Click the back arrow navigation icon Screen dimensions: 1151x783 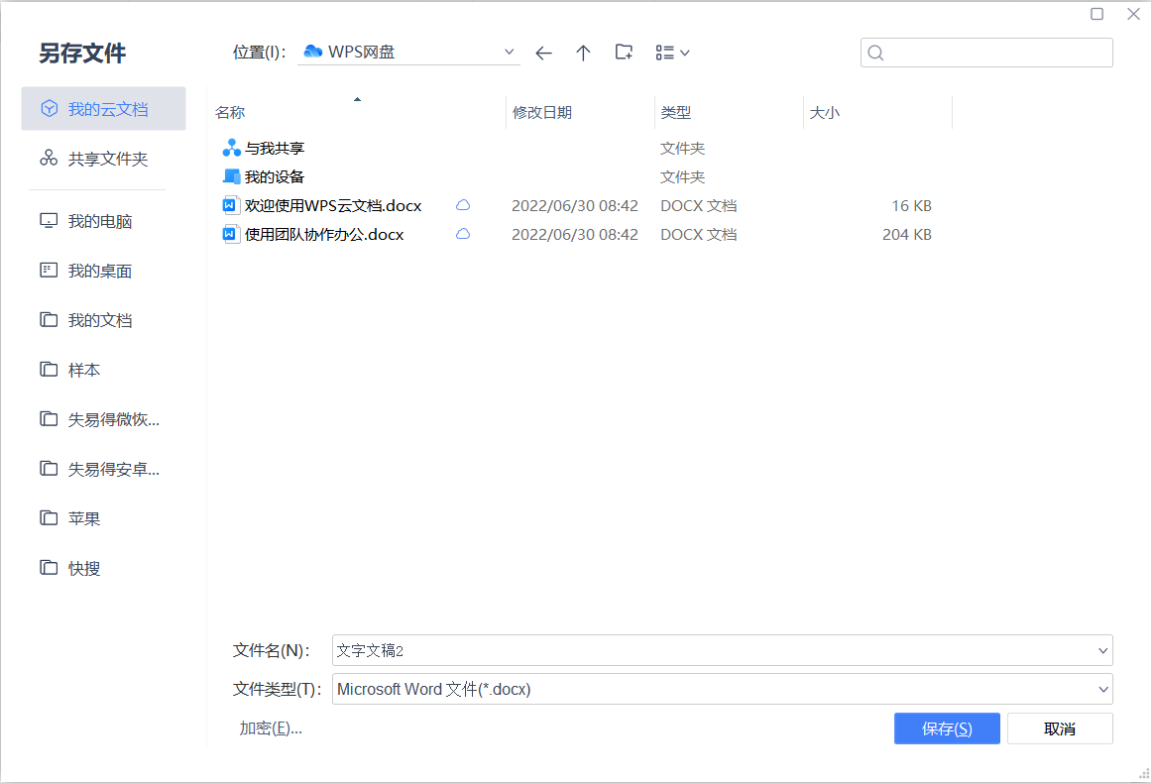point(543,53)
